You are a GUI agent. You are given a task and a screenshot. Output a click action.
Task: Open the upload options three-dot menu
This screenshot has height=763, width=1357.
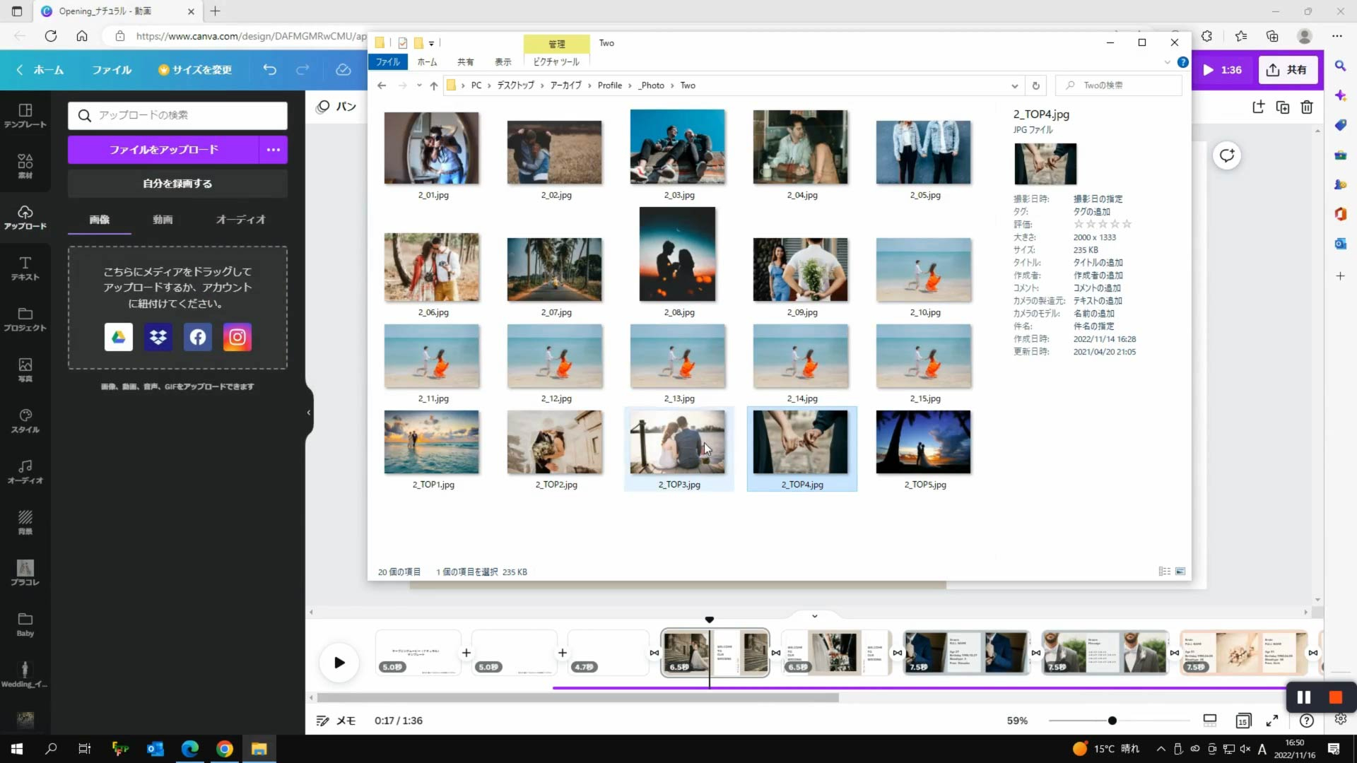(274, 150)
